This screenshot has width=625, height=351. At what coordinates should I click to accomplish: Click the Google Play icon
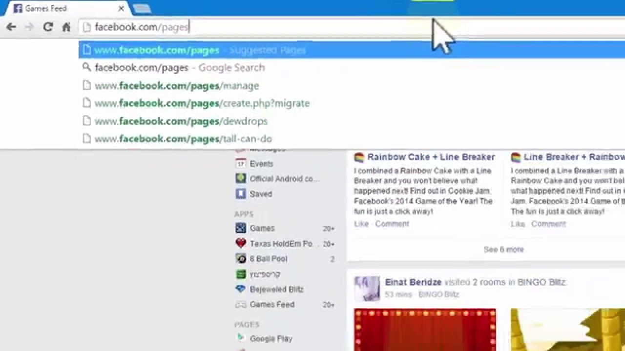(x=241, y=338)
